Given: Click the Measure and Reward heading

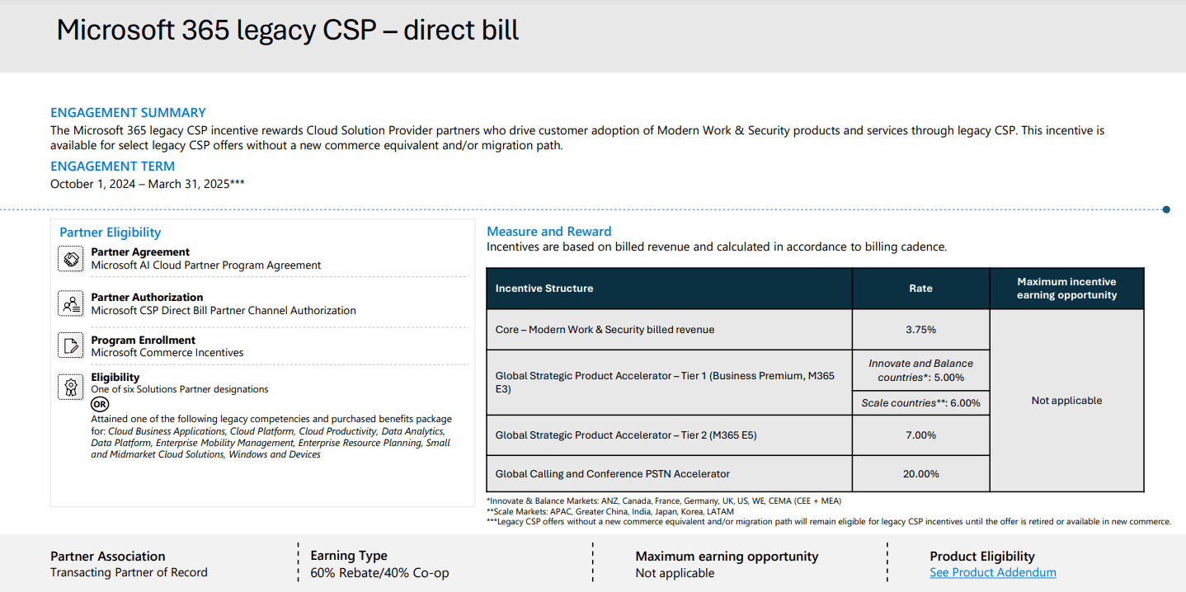Looking at the screenshot, I should pyautogui.click(x=549, y=231).
